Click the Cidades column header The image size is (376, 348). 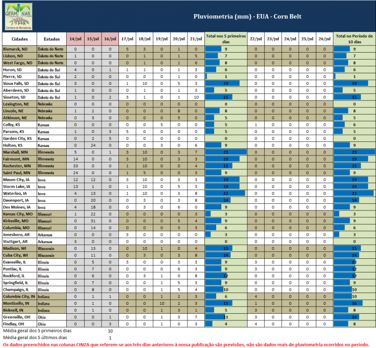(x=19, y=39)
